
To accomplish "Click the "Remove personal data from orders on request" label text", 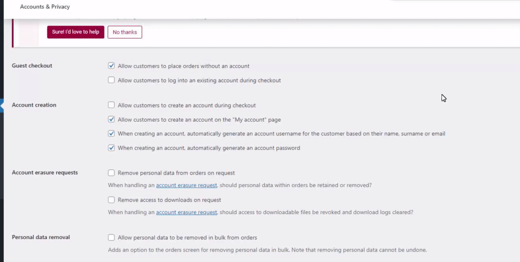I will click(176, 173).
